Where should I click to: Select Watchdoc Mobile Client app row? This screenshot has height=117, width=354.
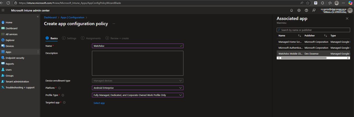pos(313,54)
